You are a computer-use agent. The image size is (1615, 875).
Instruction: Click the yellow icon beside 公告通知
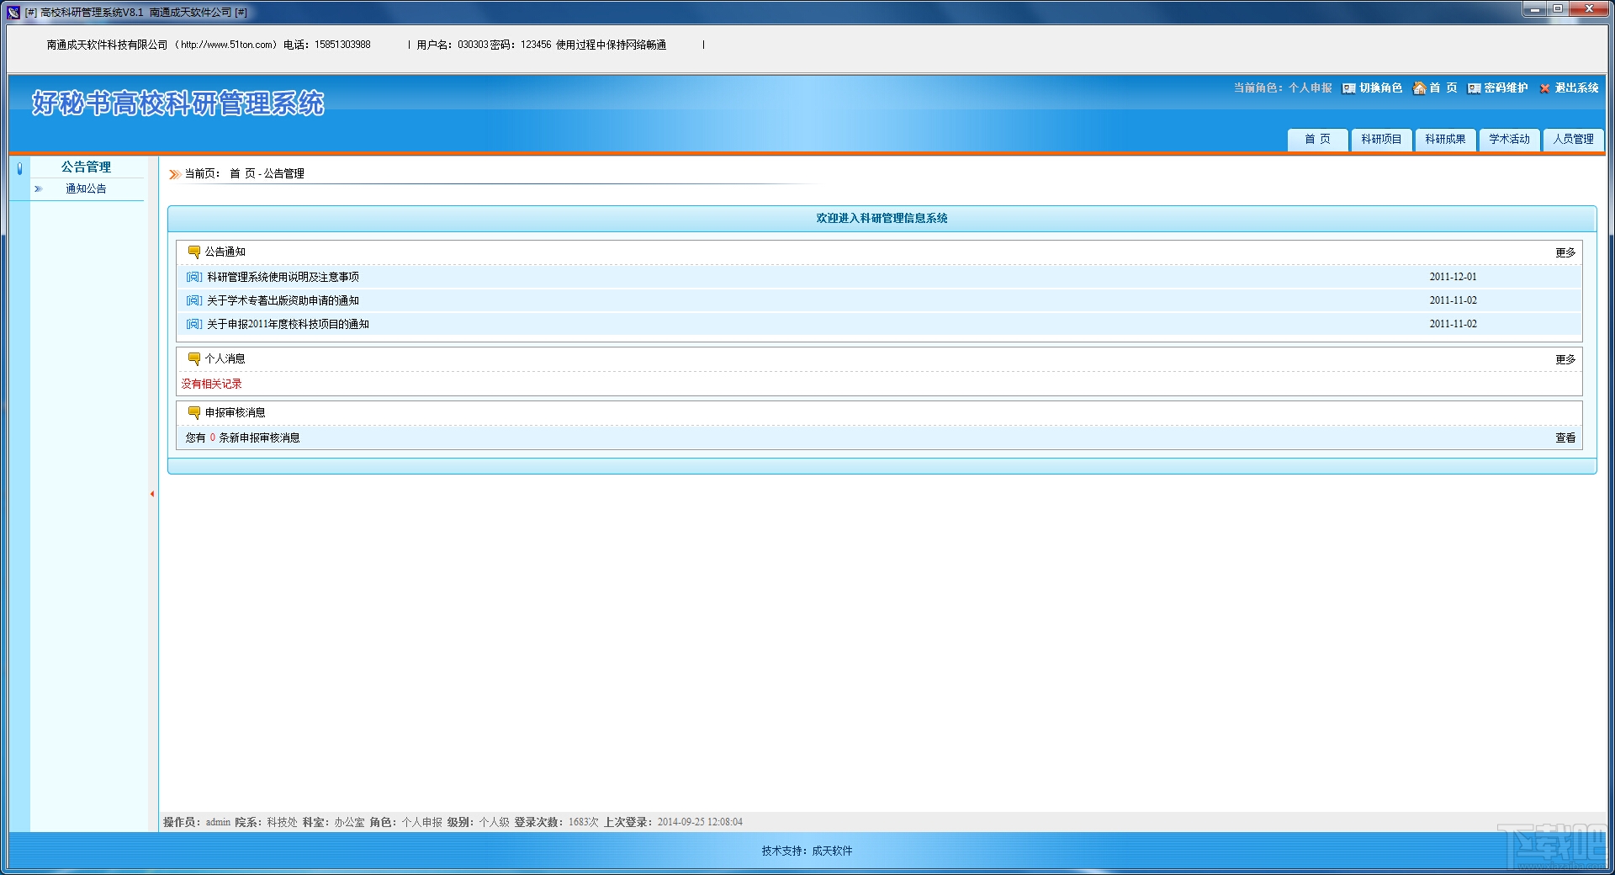click(194, 252)
